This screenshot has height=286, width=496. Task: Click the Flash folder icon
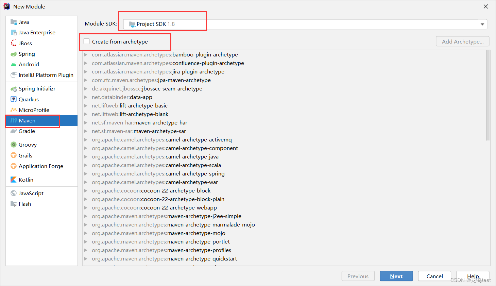click(14, 204)
